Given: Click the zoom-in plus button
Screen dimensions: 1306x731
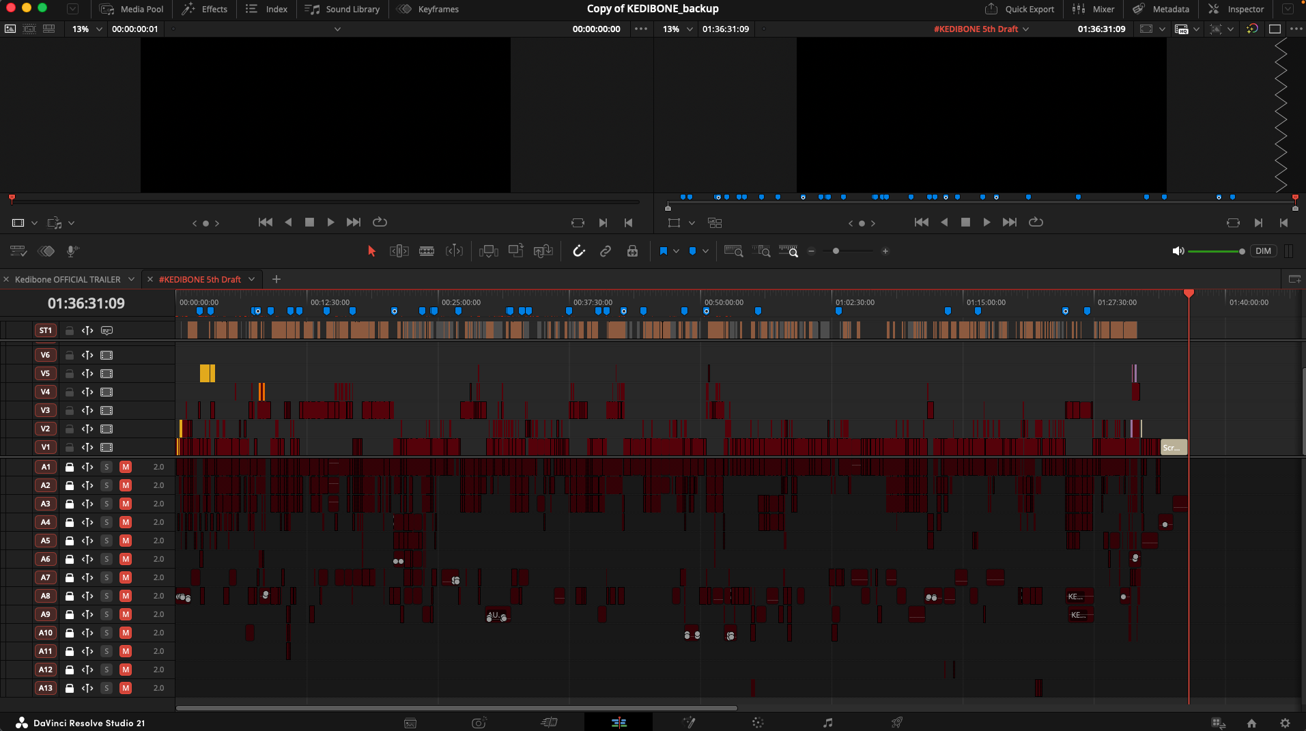Looking at the screenshot, I should tap(885, 251).
